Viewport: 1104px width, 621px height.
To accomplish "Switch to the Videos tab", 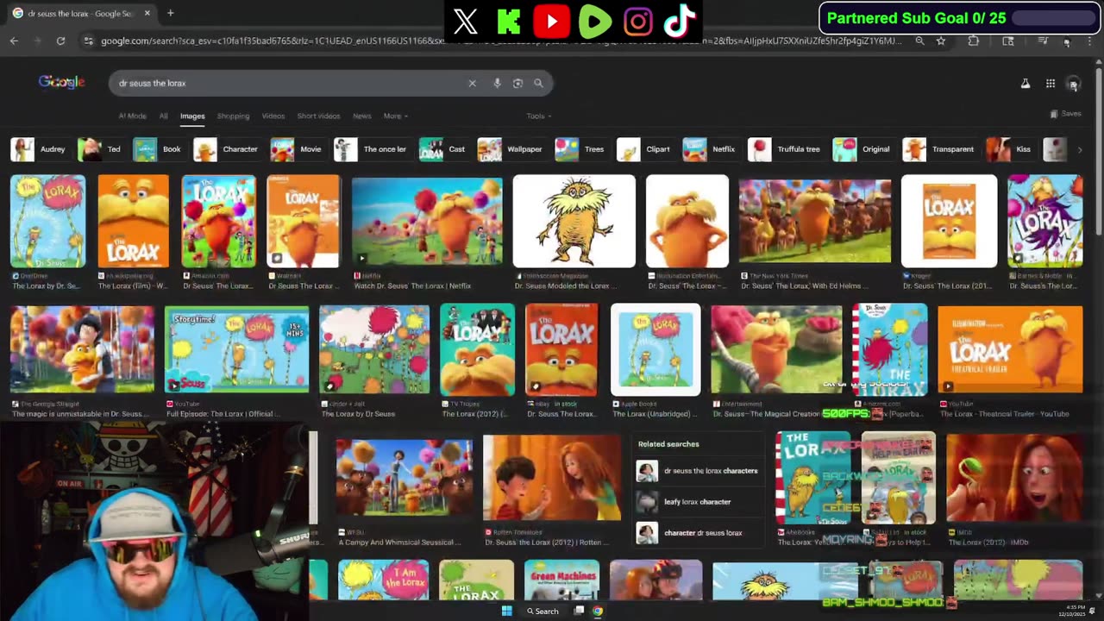I will click(x=273, y=116).
